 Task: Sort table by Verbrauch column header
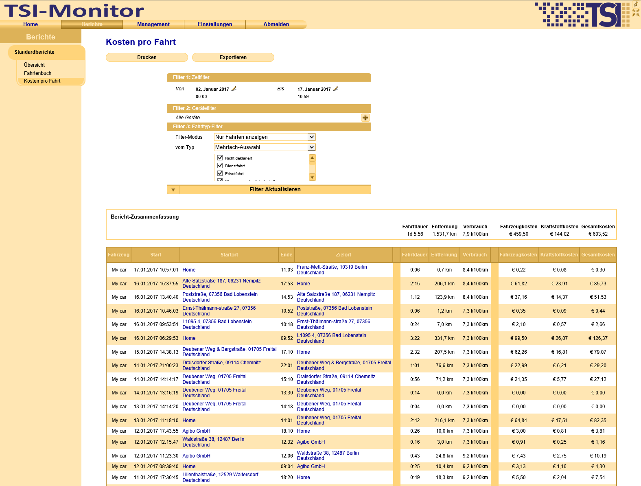pos(475,255)
